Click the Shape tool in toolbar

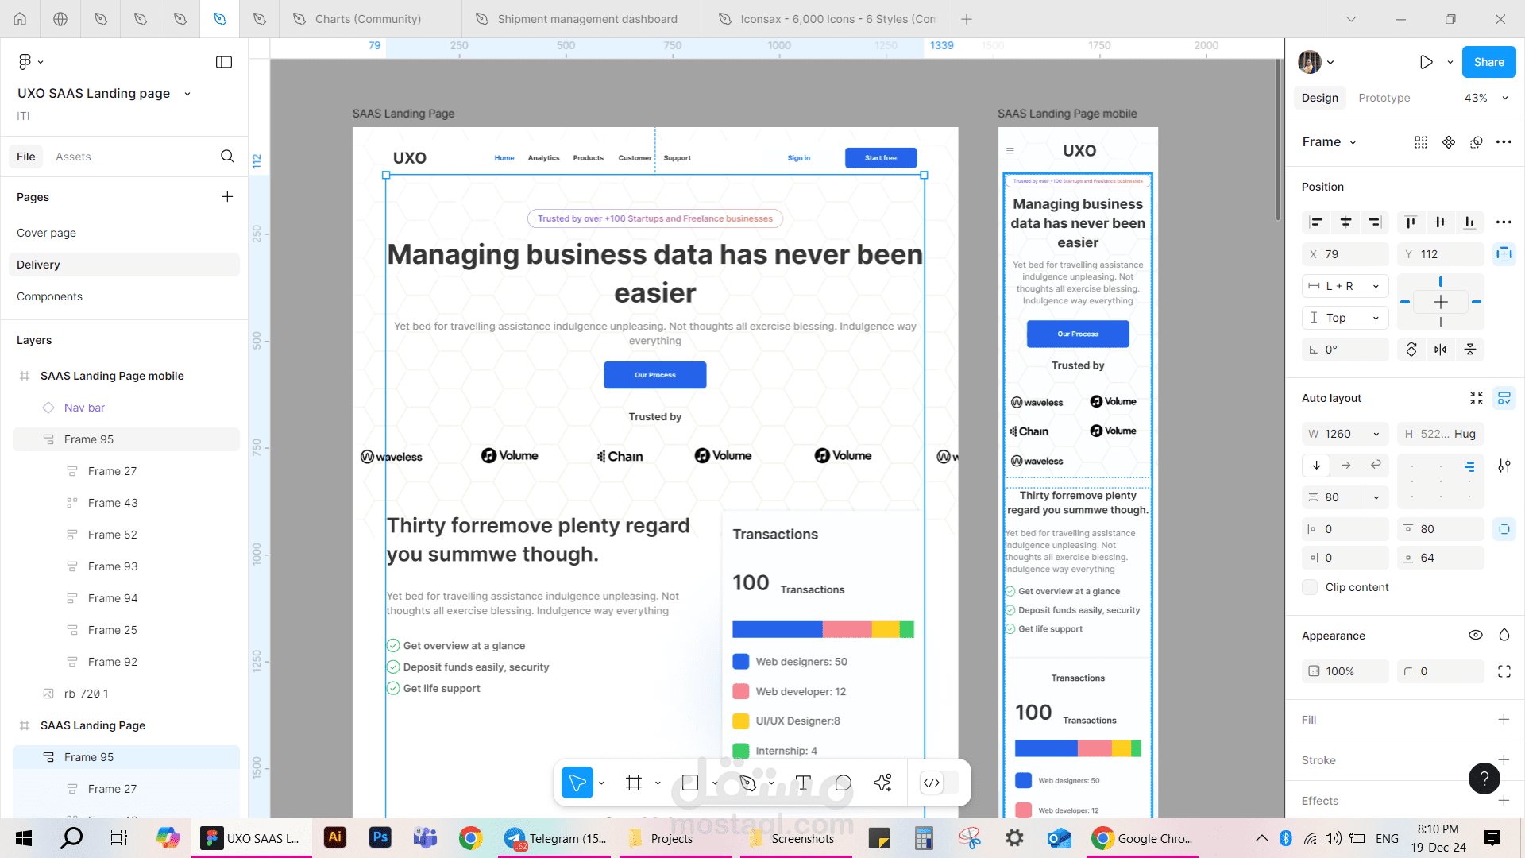(x=689, y=782)
